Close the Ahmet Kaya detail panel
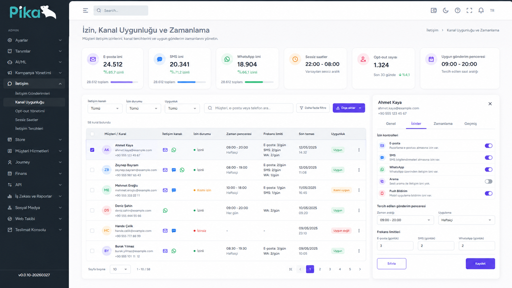512x288 pixels. point(490,104)
